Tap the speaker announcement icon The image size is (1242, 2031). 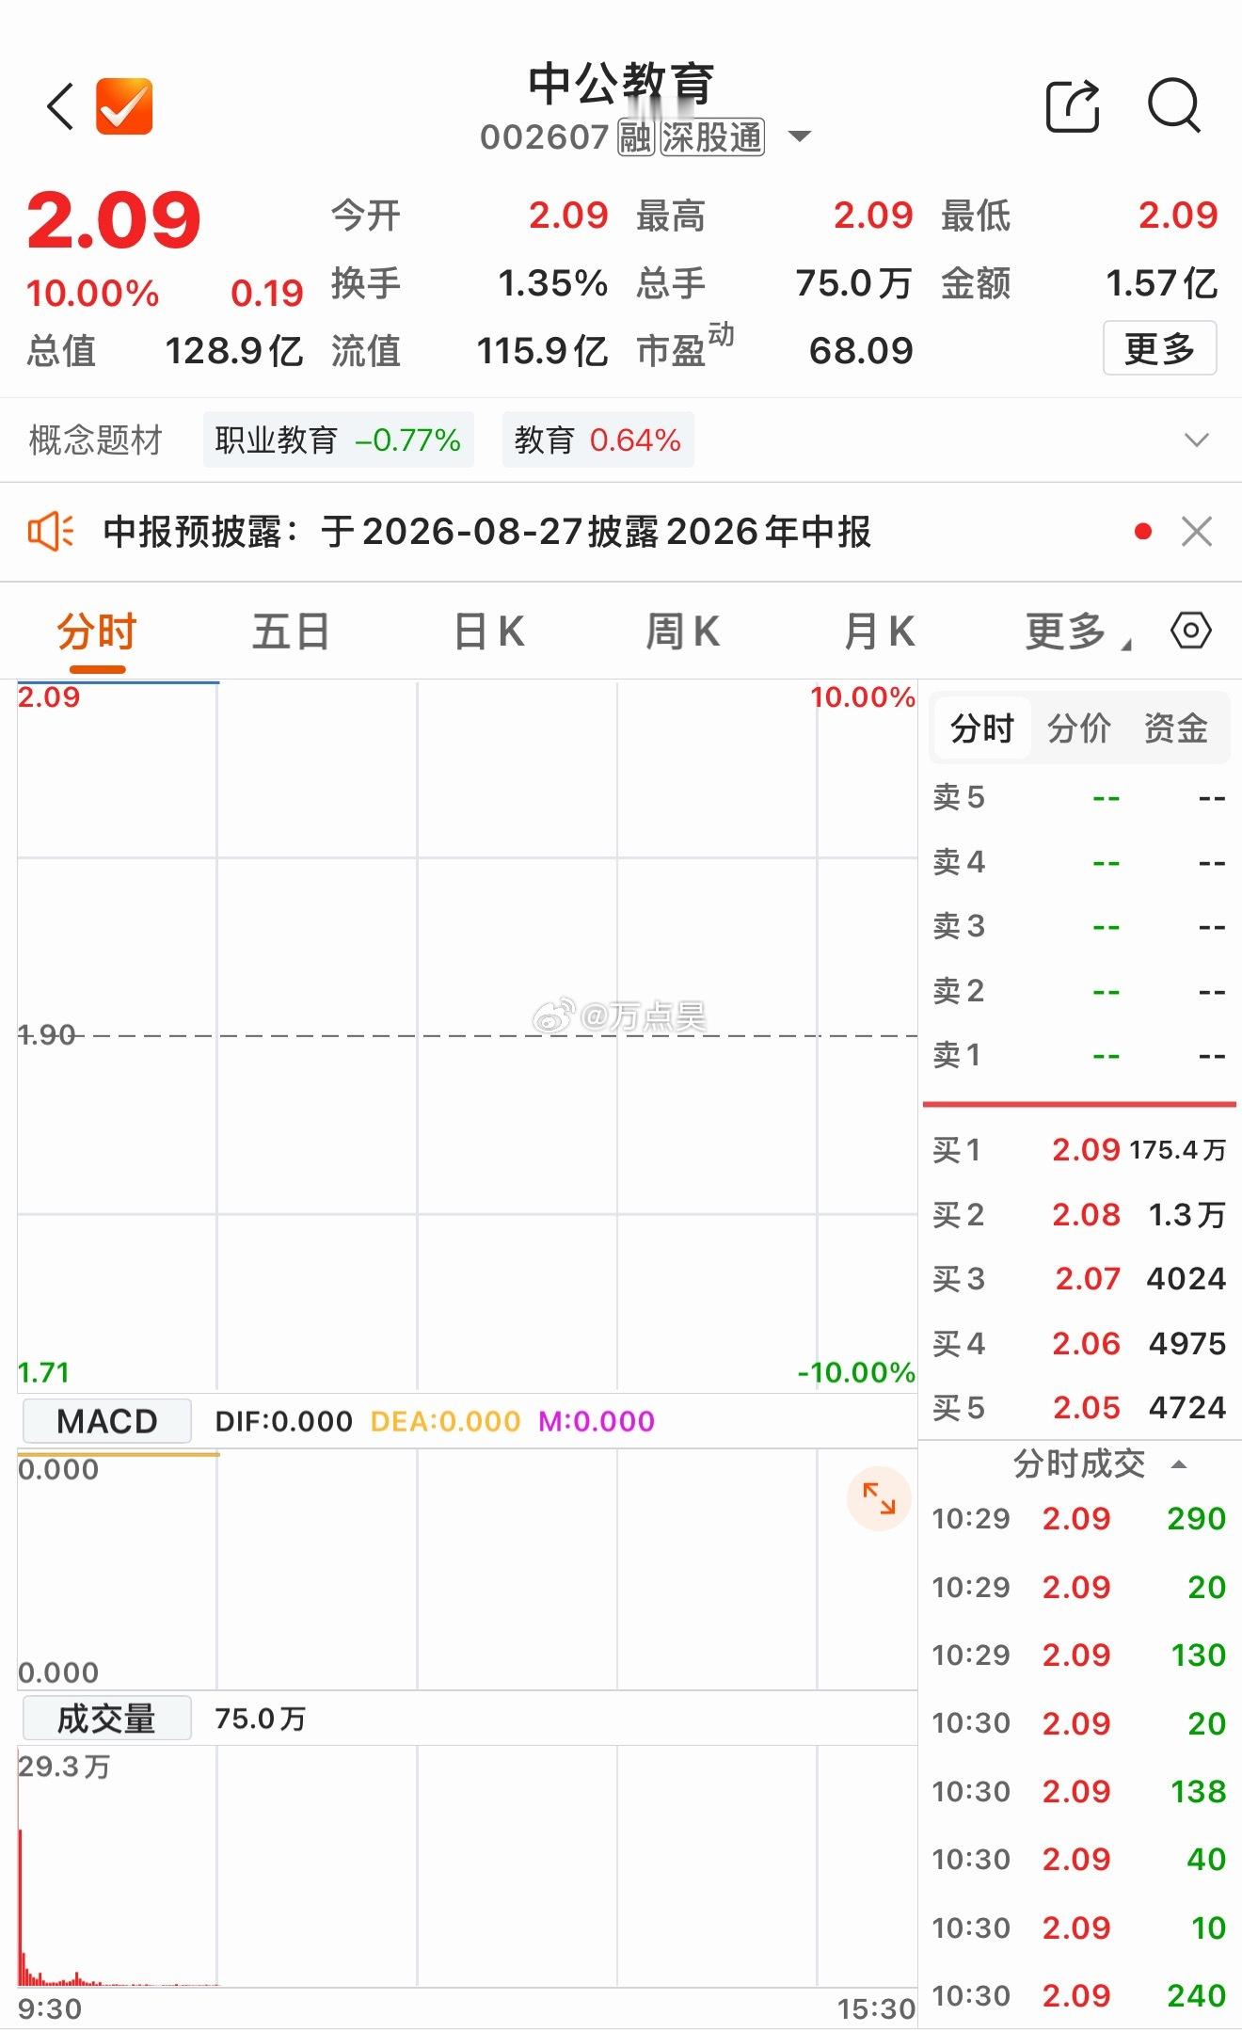(x=50, y=532)
